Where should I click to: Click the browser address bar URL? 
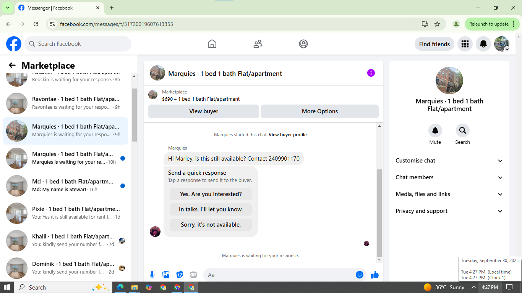117,24
